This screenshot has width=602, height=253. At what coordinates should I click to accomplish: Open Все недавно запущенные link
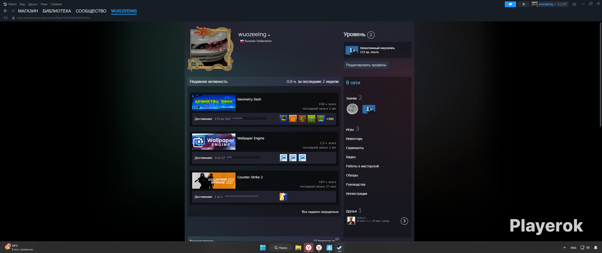click(x=320, y=212)
